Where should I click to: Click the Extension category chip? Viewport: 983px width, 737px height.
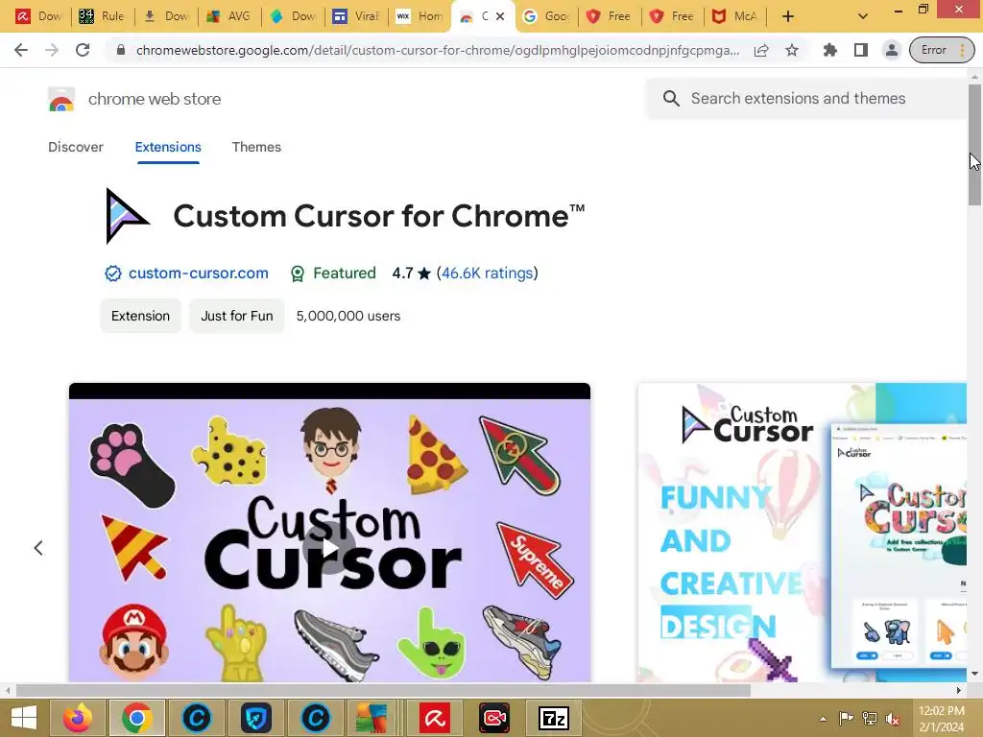click(x=140, y=316)
